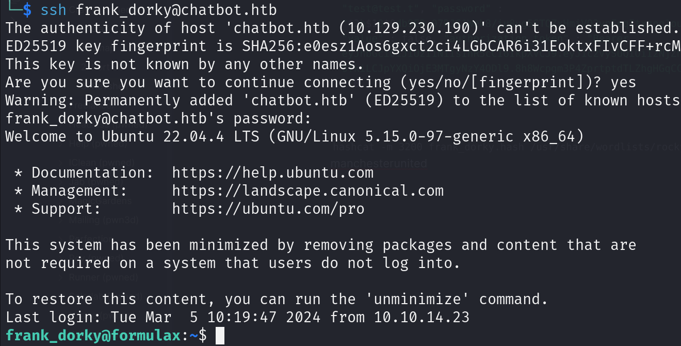Click the 'Management:' label

click(x=79, y=191)
